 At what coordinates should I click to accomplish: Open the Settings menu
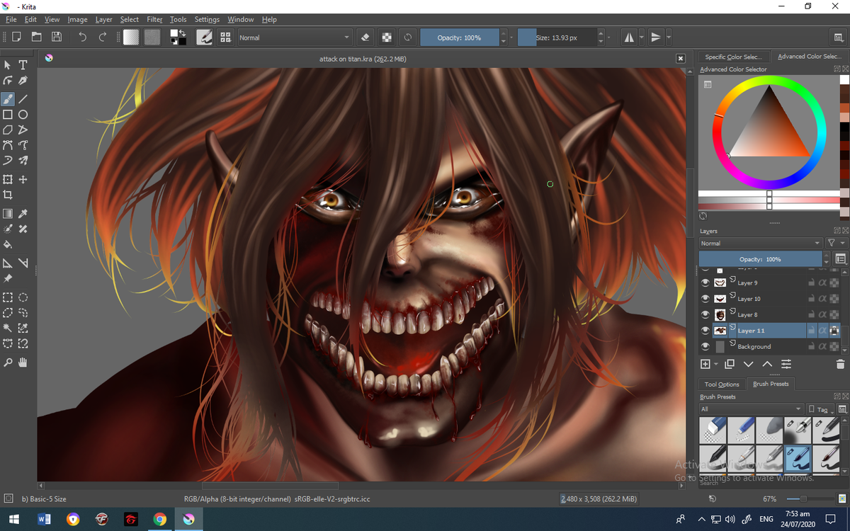[207, 19]
